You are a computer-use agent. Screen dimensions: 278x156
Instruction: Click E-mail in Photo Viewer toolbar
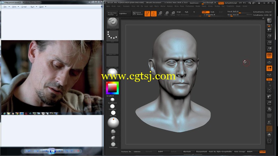24,7
